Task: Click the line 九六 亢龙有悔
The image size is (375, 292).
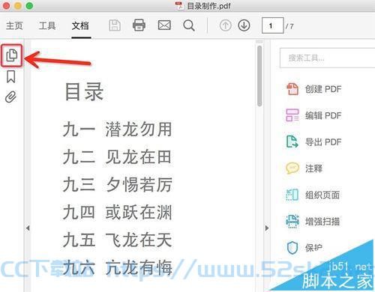Action: tap(117, 267)
